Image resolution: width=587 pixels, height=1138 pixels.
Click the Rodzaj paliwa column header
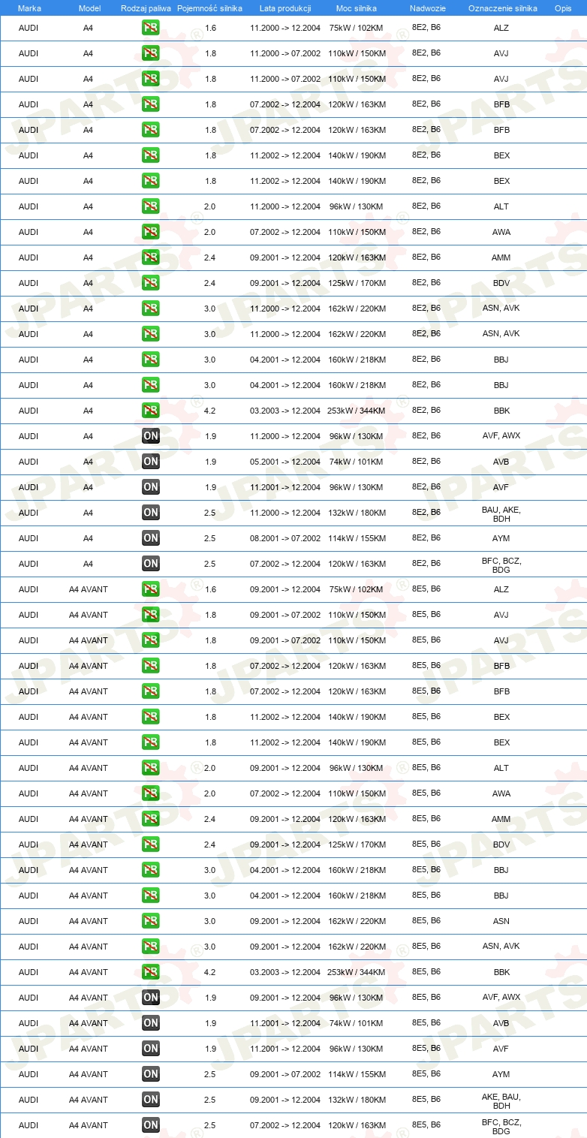tap(146, 8)
